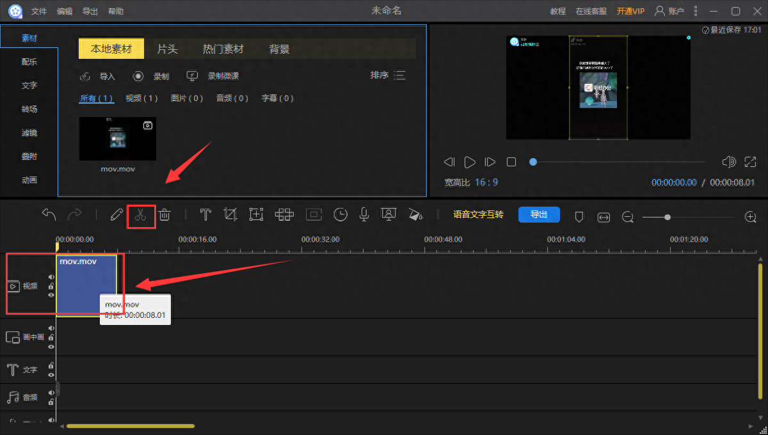The width and height of the screenshot is (768, 435).
Task: Redo the last edit
Action: coord(74,214)
